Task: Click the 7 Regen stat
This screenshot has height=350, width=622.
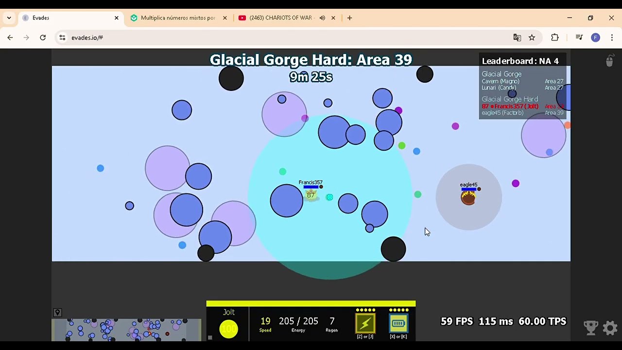Action: [x=332, y=324]
